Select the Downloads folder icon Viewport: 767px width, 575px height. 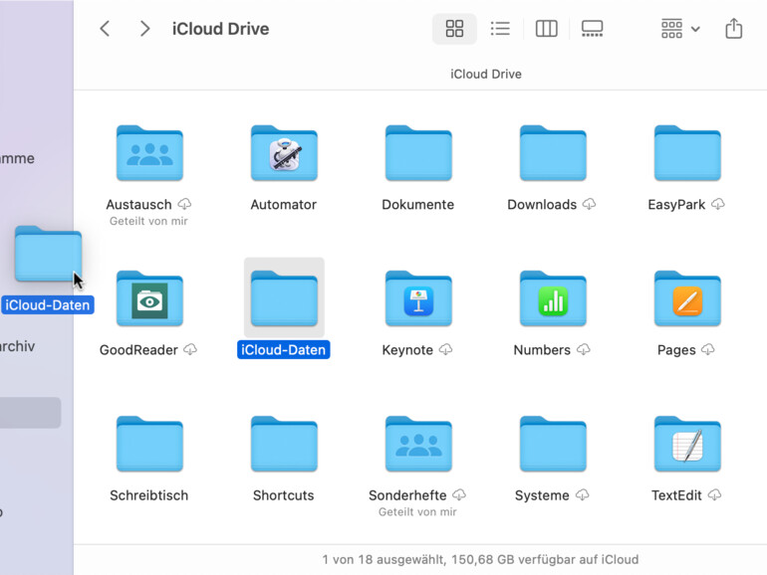click(x=553, y=153)
